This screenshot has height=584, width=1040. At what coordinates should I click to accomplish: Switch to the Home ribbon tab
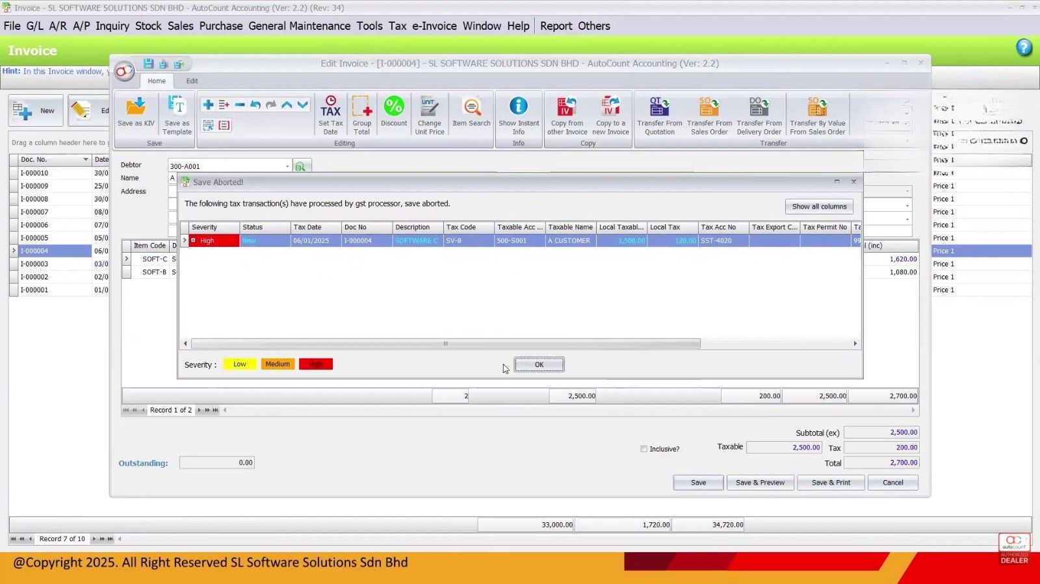coord(156,81)
